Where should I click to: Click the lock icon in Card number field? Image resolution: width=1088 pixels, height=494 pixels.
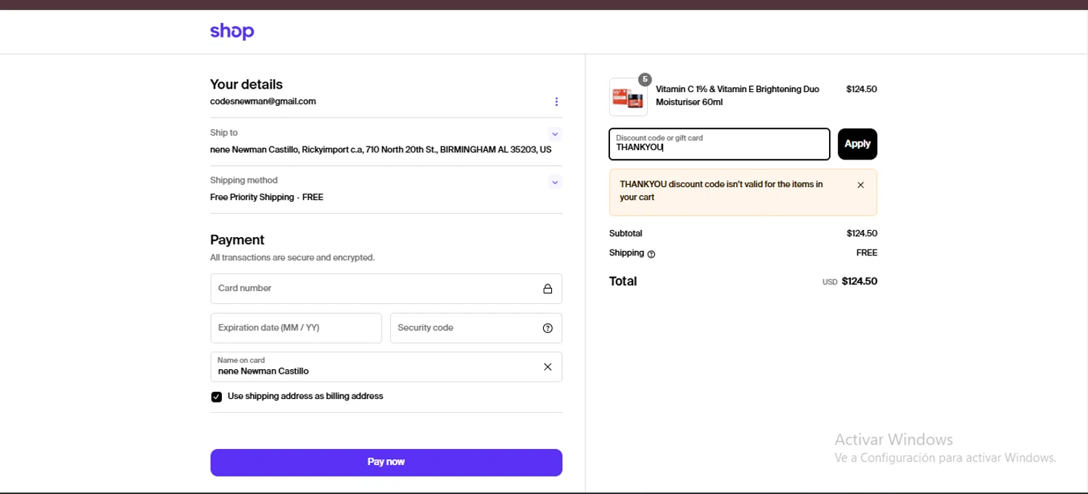tap(548, 289)
